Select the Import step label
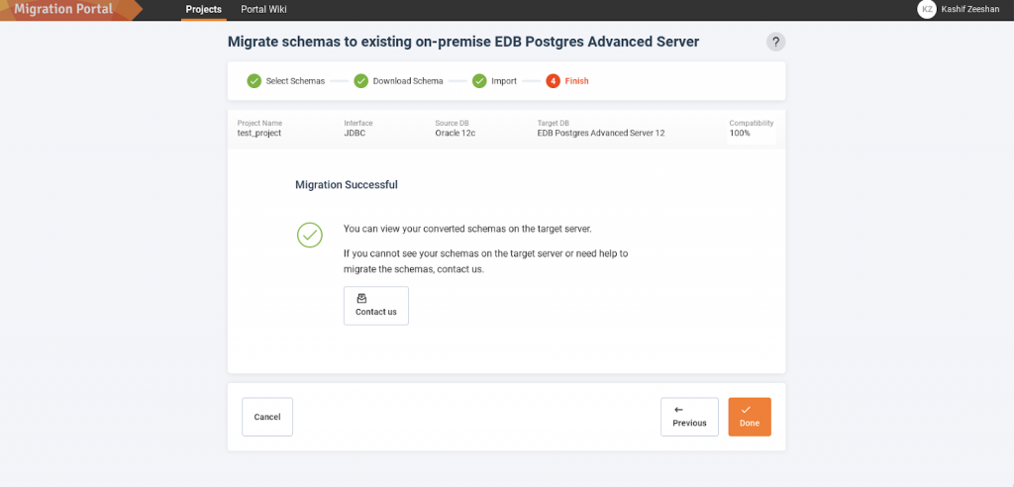This screenshot has height=487, width=1014. [504, 81]
